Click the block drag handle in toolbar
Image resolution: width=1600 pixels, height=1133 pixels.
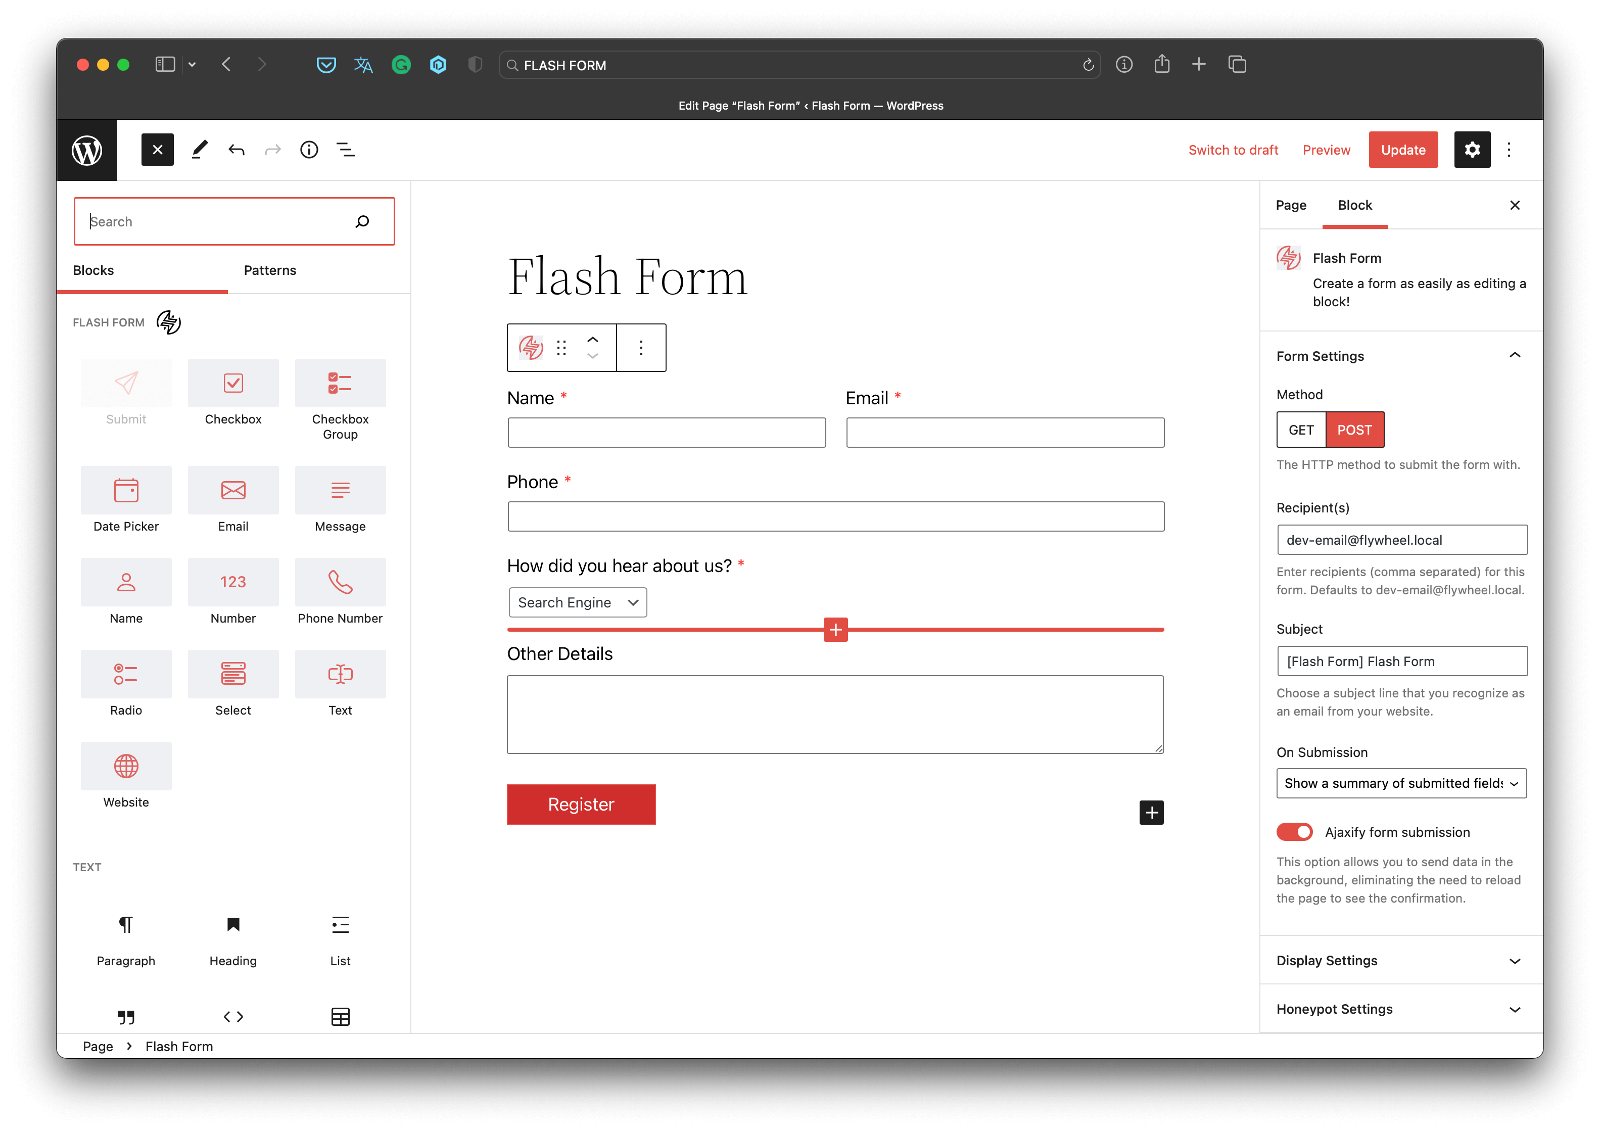pyautogui.click(x=561, y=348)
